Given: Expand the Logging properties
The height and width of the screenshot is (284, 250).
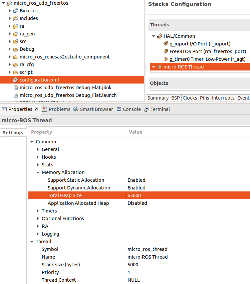Looking at the screenshot, I should pyautogui.click(x=38, y=234).
